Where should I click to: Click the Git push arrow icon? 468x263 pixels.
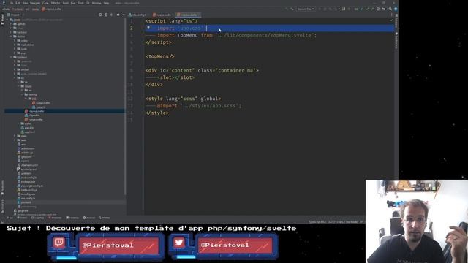click(x=372, y=9)
